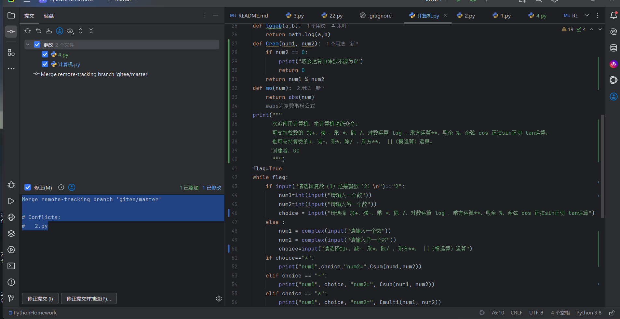Toggle the 更改 changelist checkbox
Image resolution: width=620 pixels, height=319 pixels.
[37, 44]
